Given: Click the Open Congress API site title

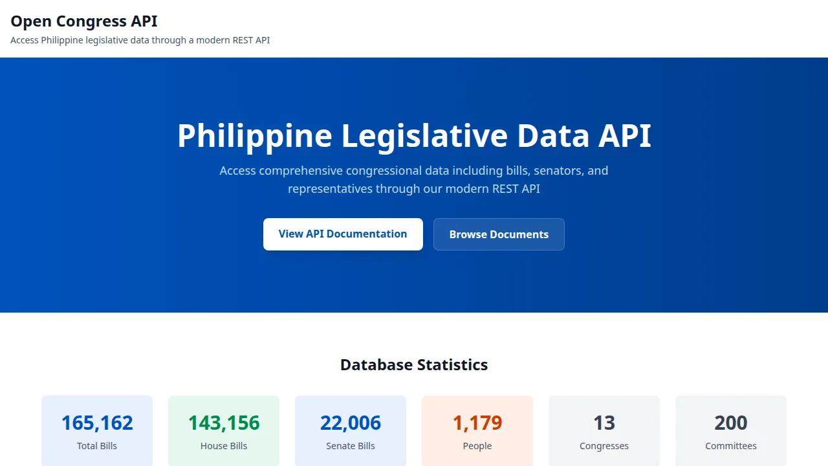Looking at the screenshot, I should pos(84,21).
